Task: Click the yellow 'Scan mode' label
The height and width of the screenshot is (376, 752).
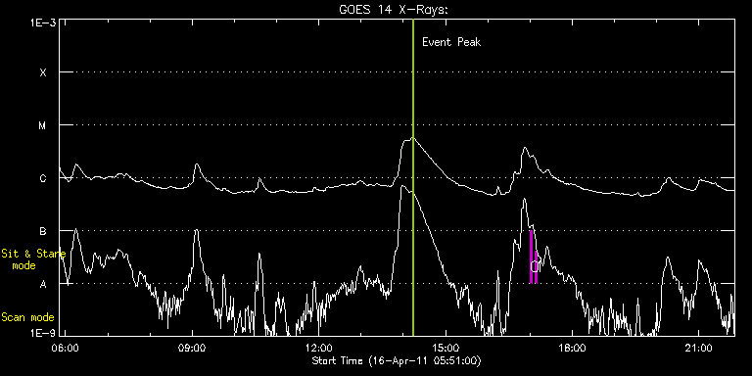Action: [27, 317]
